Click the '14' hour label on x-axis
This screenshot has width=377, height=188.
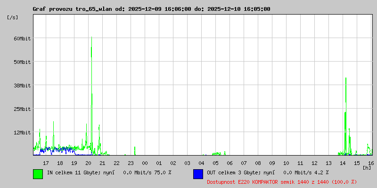point(343,163)
